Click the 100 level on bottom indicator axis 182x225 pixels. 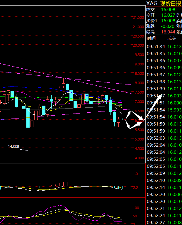136,208
